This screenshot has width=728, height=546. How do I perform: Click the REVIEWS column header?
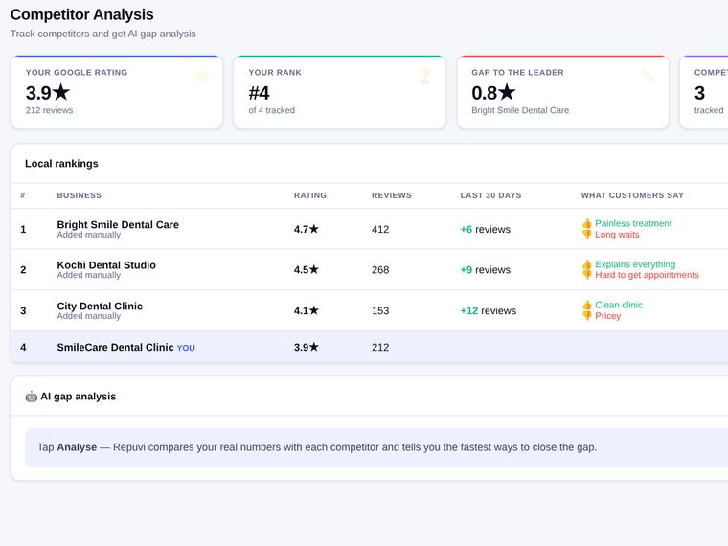(392, 195)
